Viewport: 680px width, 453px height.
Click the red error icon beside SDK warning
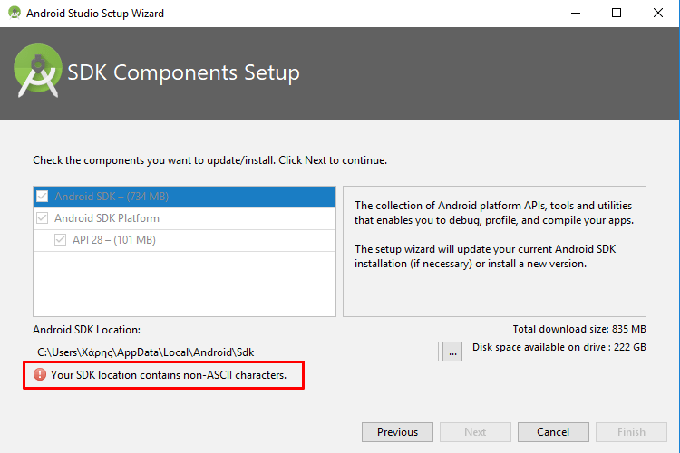pyautogui.click(x=40, y=374)
